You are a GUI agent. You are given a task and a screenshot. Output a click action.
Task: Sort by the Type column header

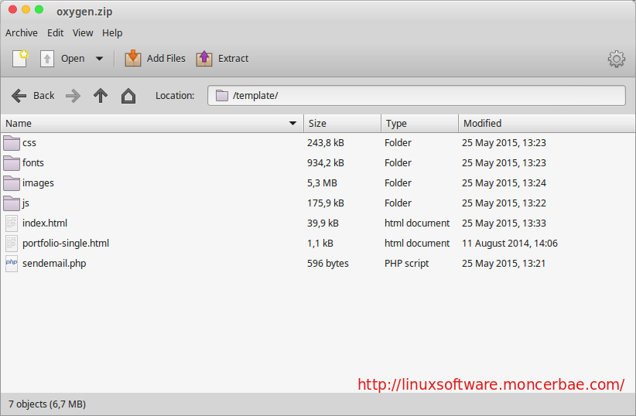point(420,123)
